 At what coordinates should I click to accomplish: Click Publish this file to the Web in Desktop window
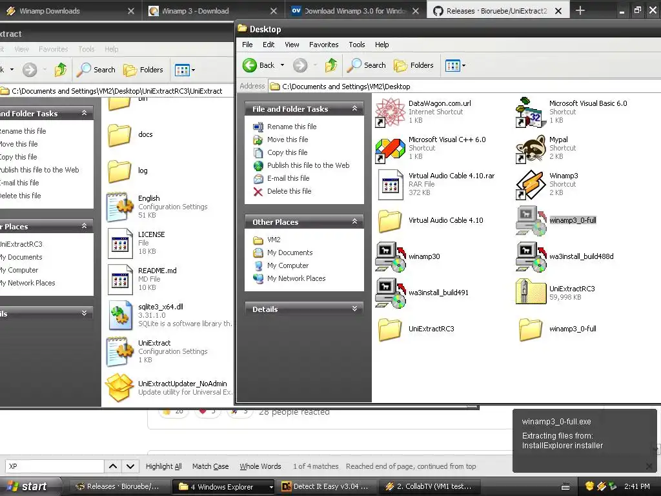tap(308, 165)
